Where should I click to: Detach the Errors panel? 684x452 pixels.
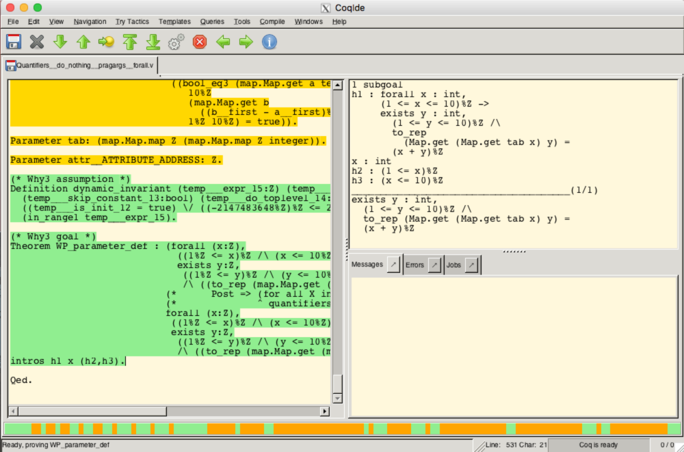pyautogui.click(x=434, y=265)
